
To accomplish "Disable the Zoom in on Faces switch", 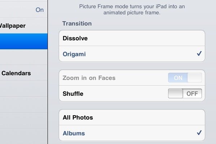I will click(185, 78).
